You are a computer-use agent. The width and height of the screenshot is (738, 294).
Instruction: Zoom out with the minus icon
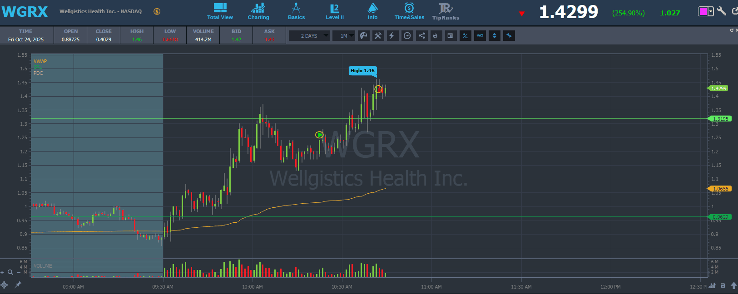point(19,272)
